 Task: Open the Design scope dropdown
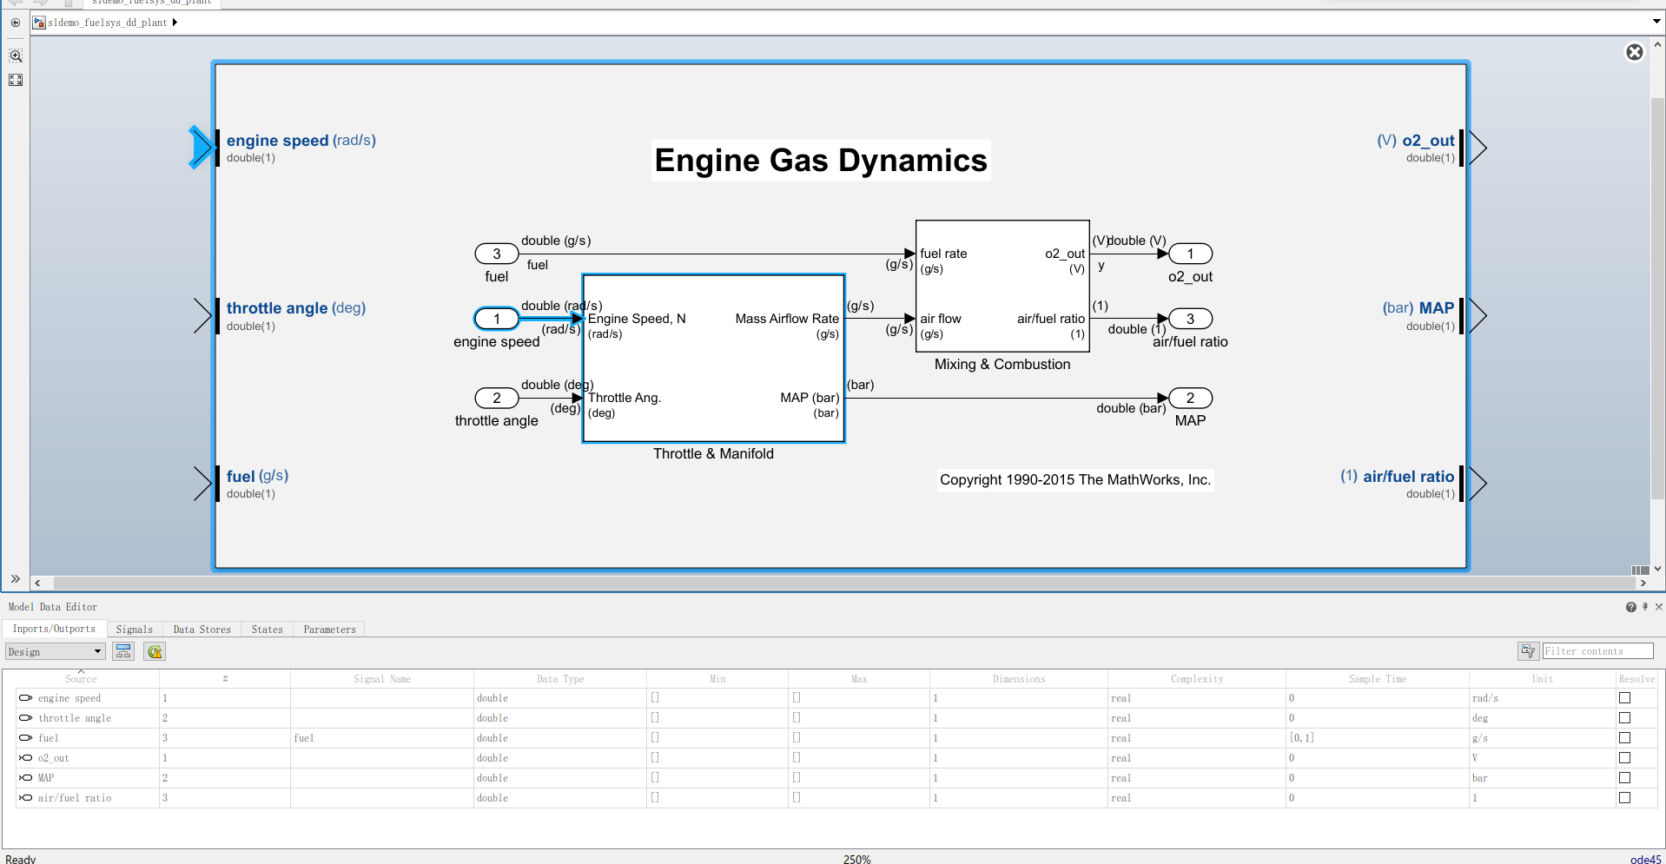pos(98,650)
